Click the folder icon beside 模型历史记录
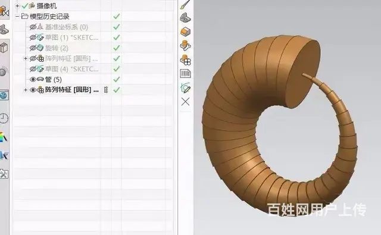381x235 pixels. click(x=24, y=16)
